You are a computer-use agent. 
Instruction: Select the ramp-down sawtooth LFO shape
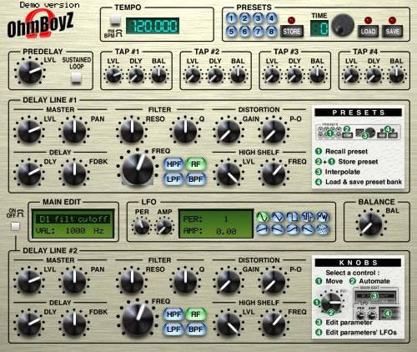(x=278, y=229)
